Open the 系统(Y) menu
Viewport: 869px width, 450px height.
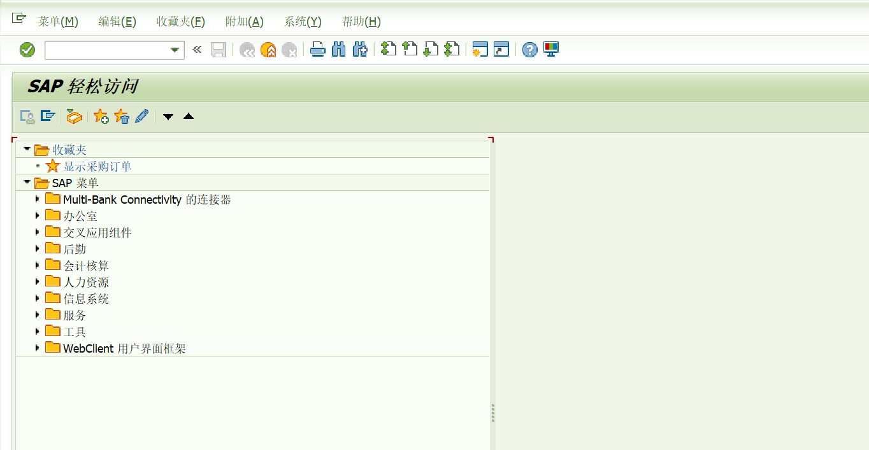tap(303, 22)
